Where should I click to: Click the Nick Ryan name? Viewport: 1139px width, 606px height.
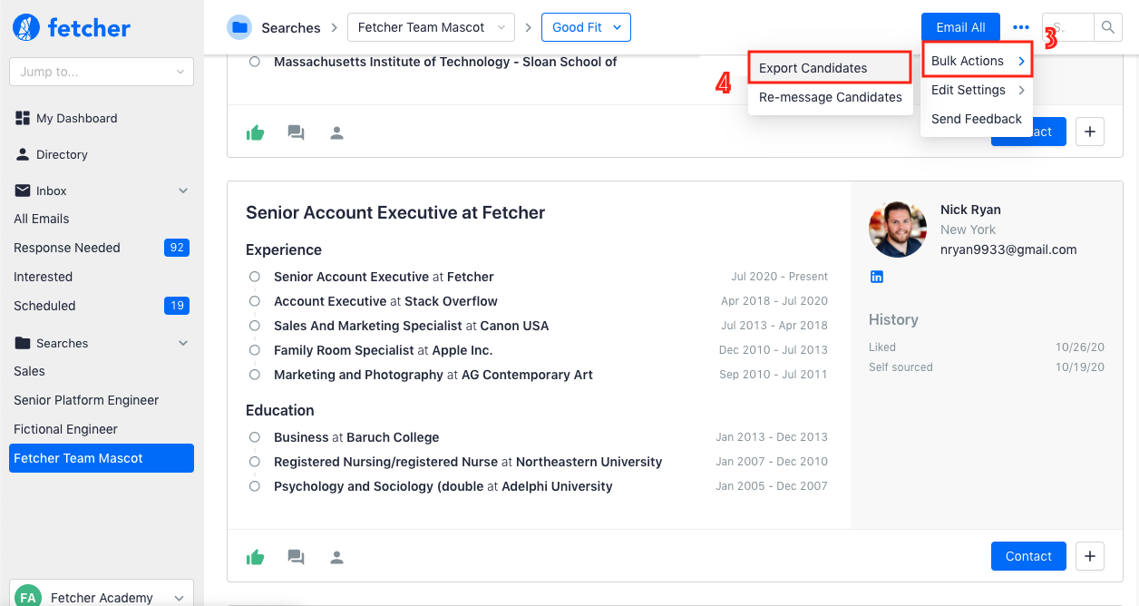point(970,210)
